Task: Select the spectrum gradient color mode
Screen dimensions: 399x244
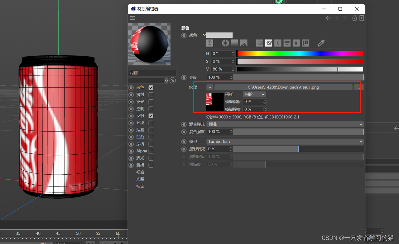Action: coord(234,43)
